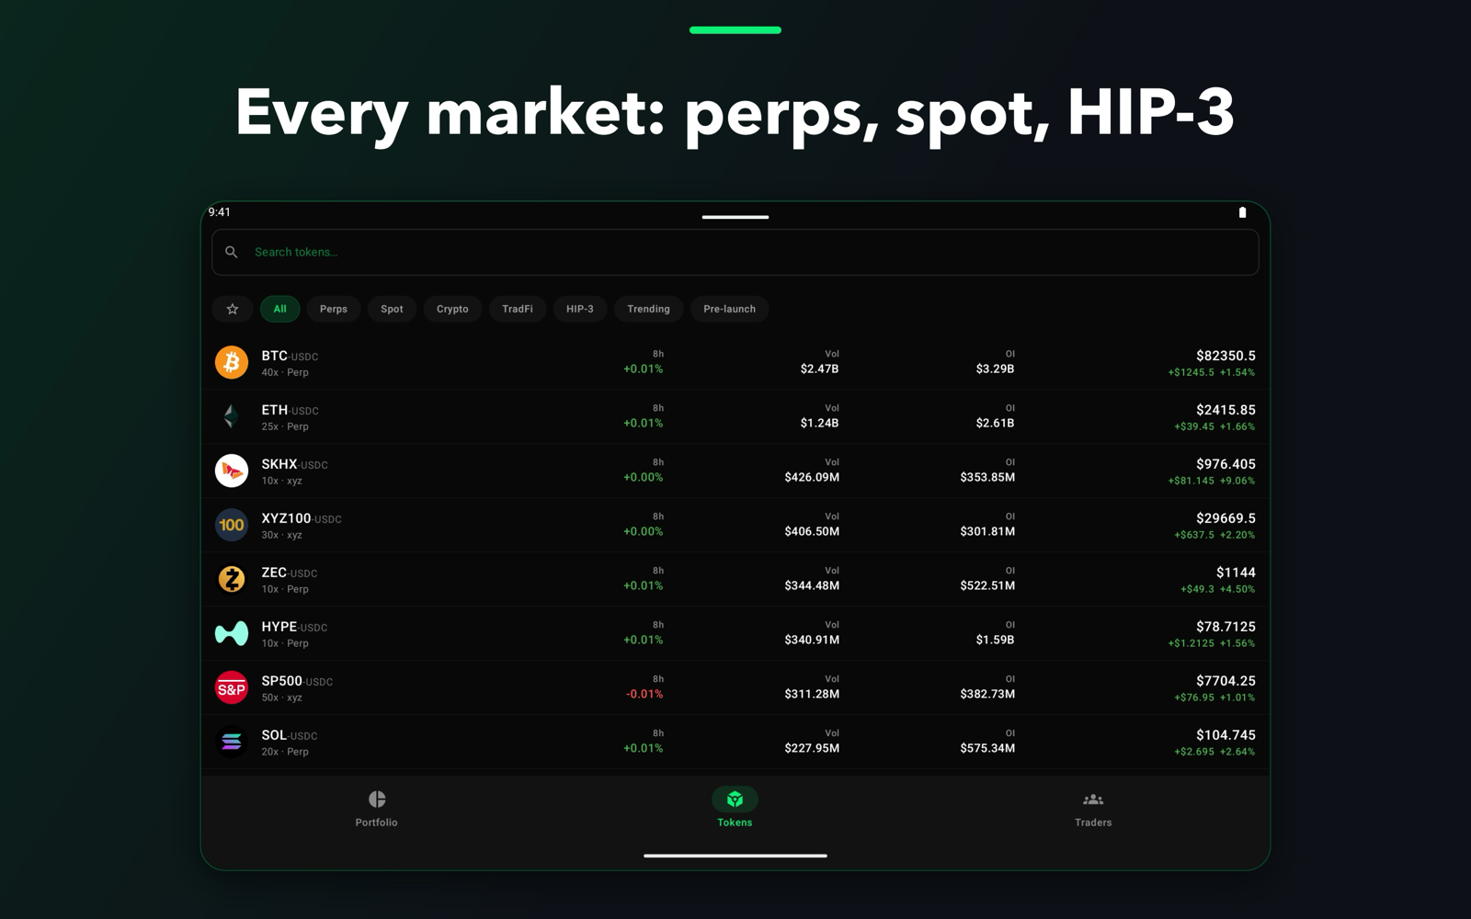Screen dimensions: 1471x919
Task: Click the search magnifier icon
Action: pyautogui.click(x=232, y=252)
